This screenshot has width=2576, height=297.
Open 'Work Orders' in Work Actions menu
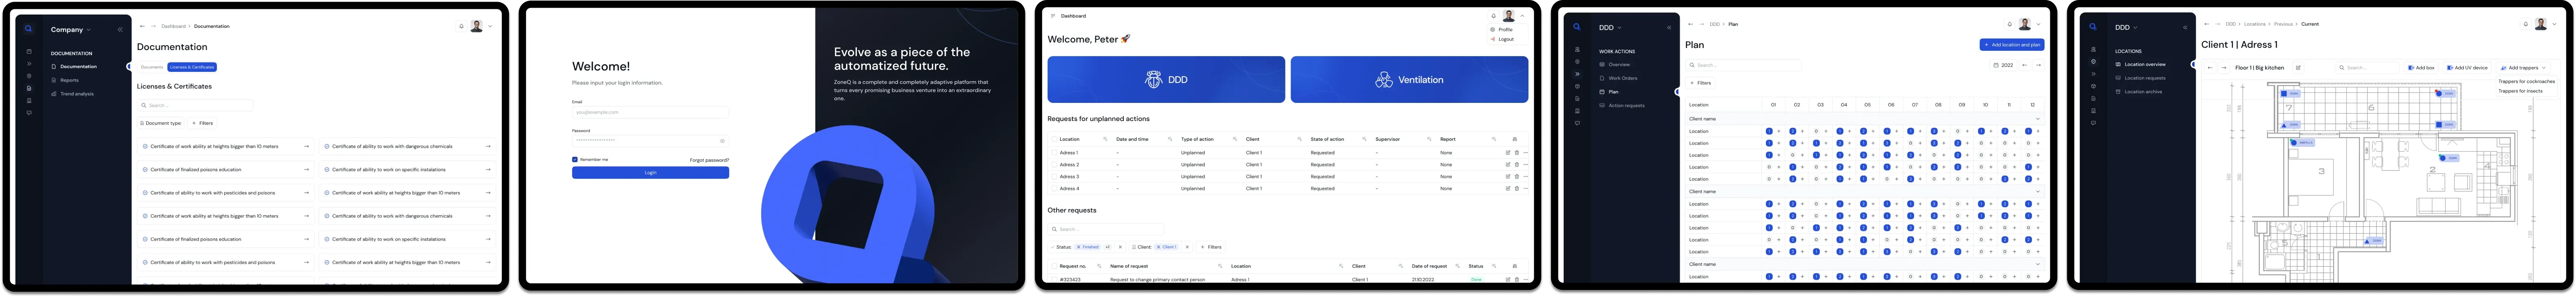(1622, 78)
